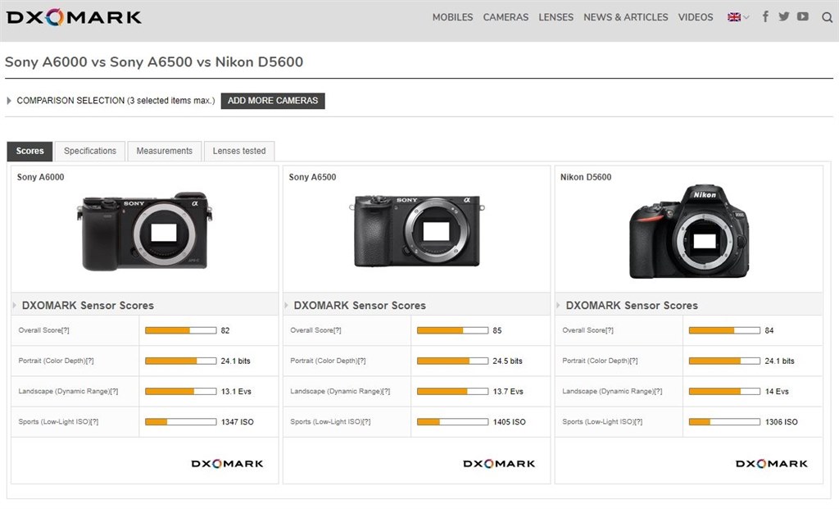This screenshot has width=839, height=509.
Task: Click the DXOMARK logo below Sony A6000 scores
Action: 227,462
